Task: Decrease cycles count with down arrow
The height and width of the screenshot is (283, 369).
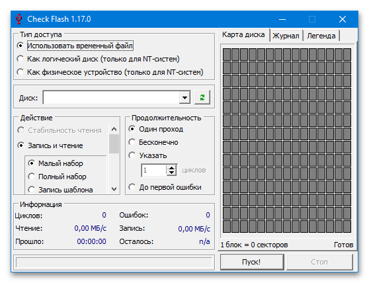Action: (x=171, y=173)
